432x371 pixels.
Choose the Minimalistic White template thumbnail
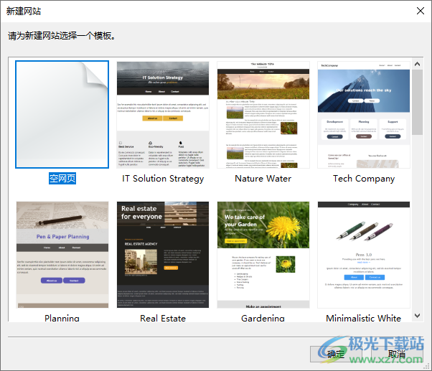pyautogui.click(x=364, y=255)
